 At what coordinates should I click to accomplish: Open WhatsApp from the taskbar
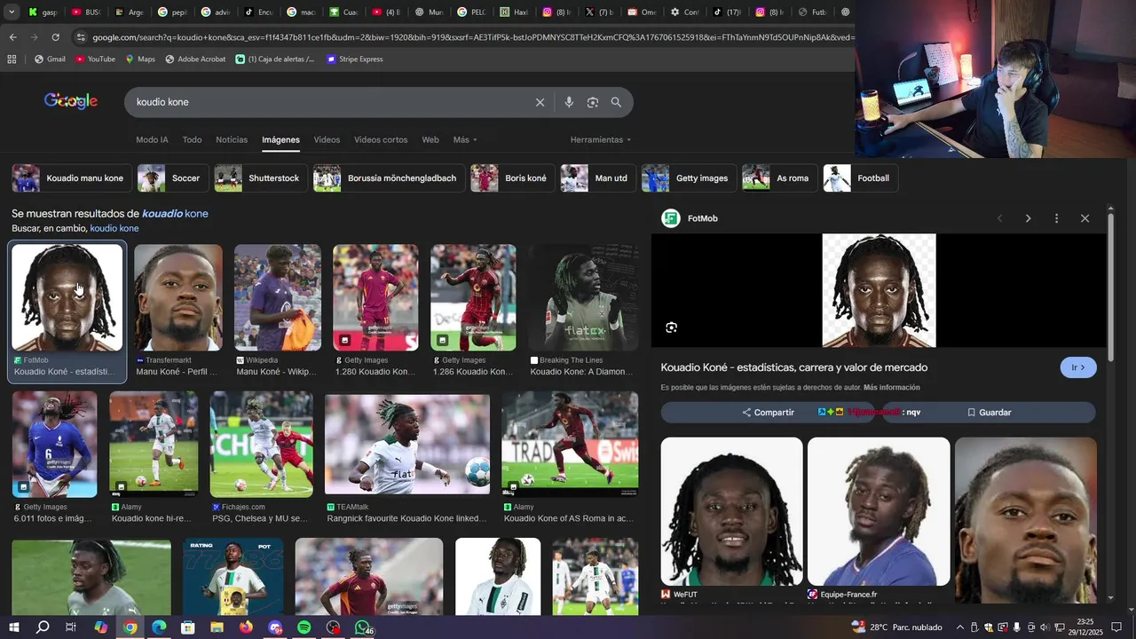pos(362,627)
